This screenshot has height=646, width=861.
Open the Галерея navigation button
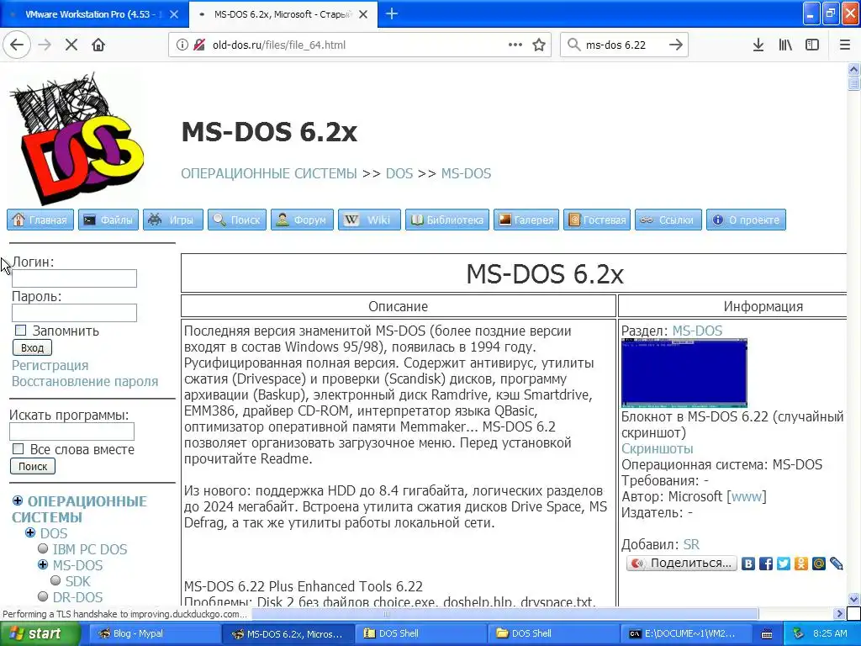pyautogui.click(x=526, y=220)
